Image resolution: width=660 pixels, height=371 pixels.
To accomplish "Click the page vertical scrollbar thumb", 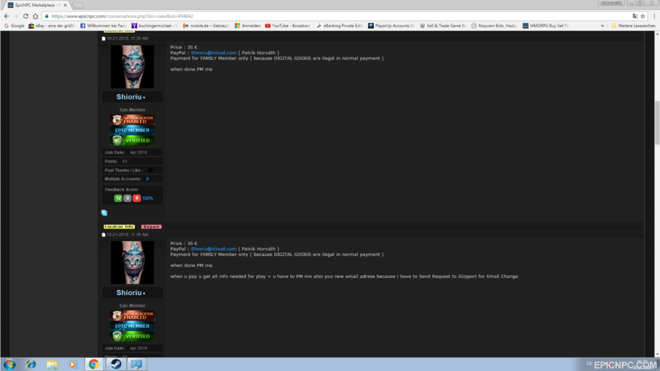I will [657, 123].
